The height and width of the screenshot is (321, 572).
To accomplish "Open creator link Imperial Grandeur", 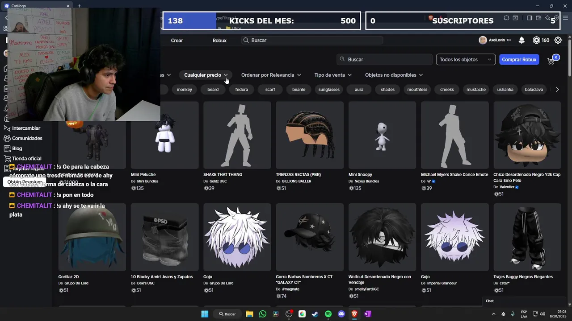I will point(442,283).
